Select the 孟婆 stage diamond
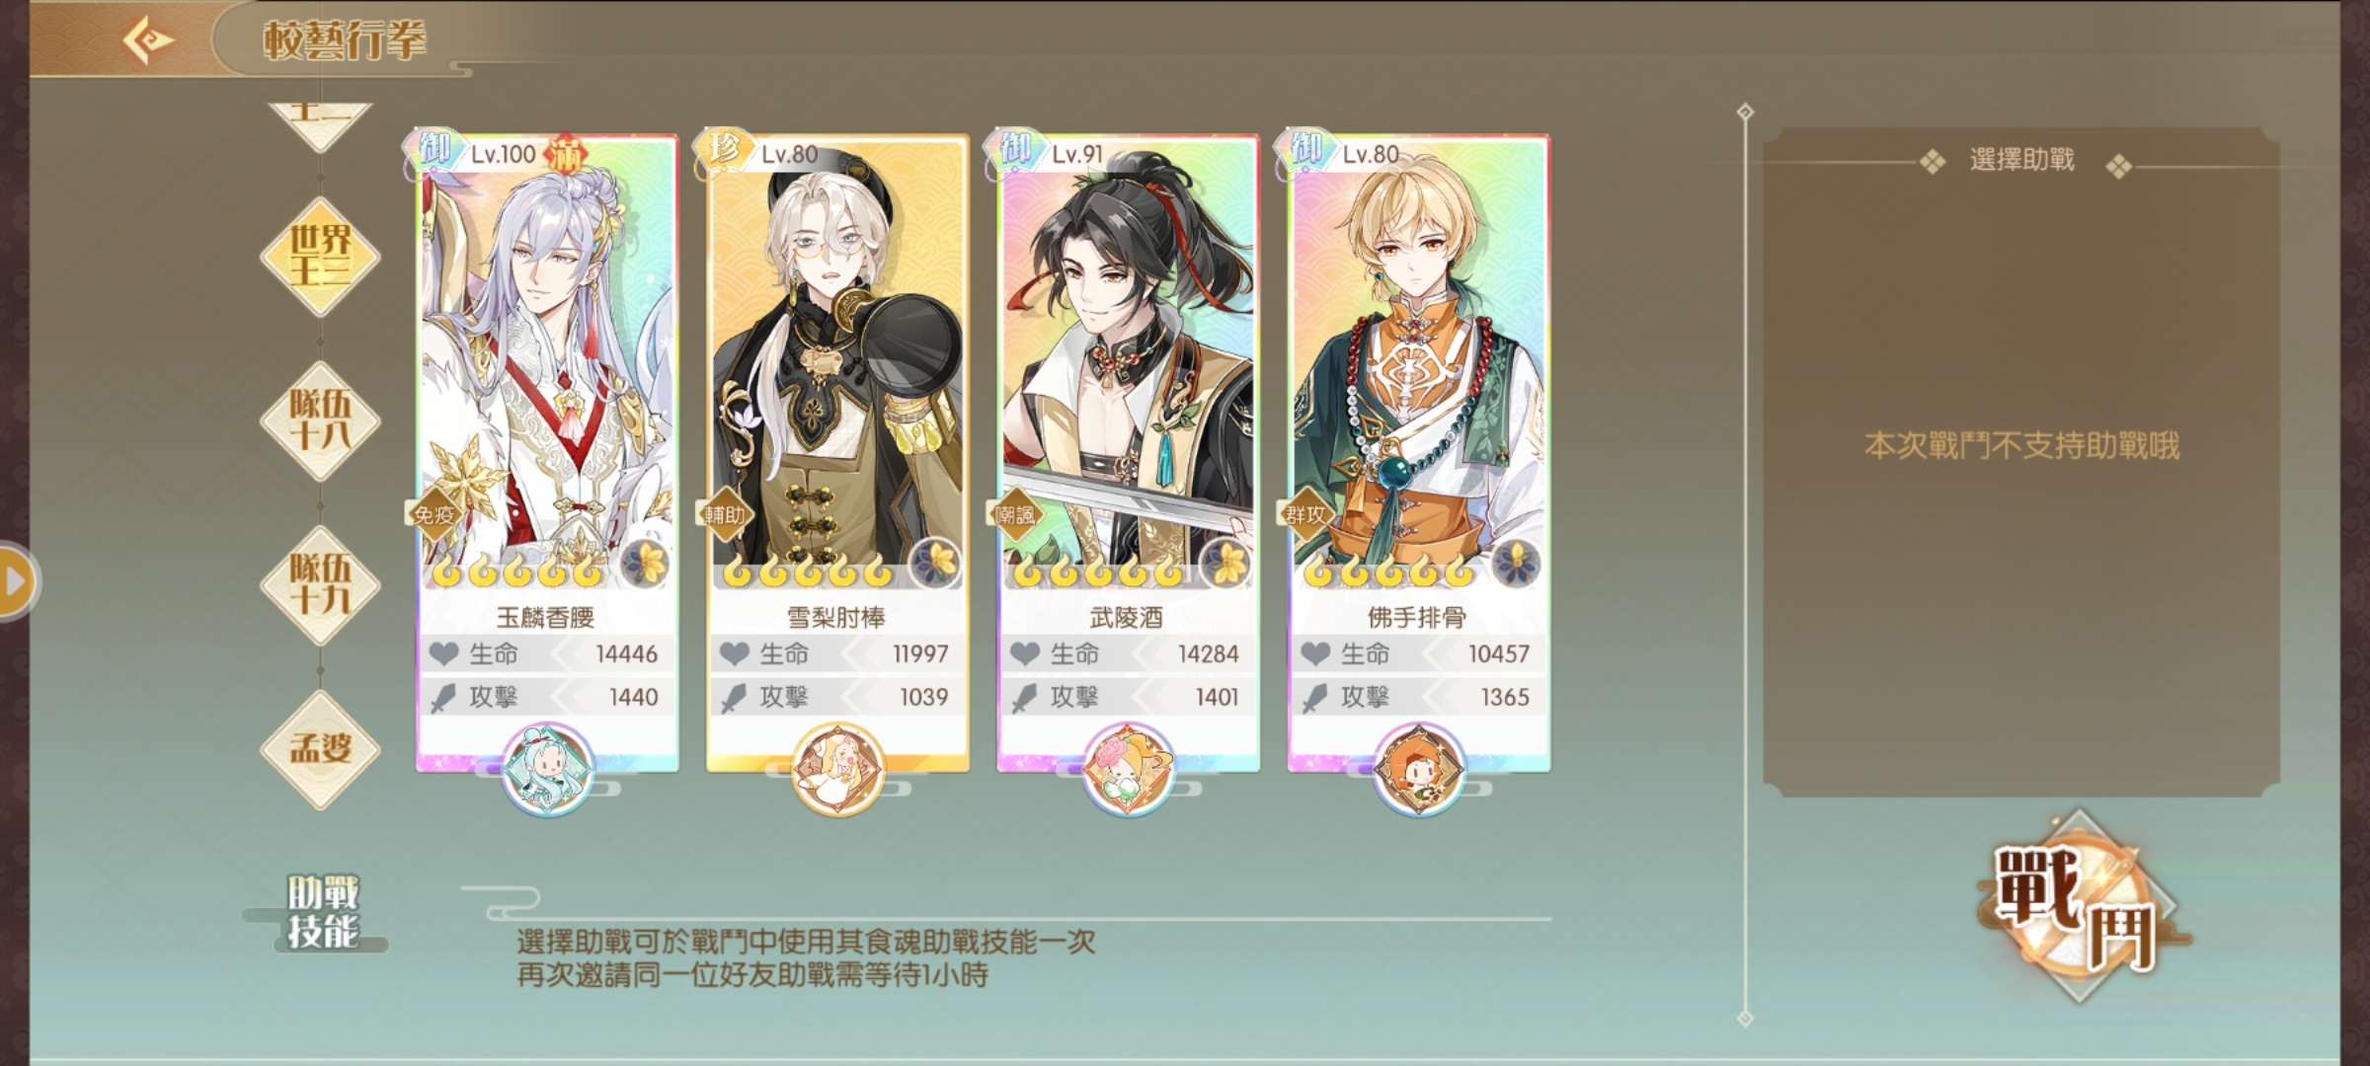Screen dimensions: 2370x1066 click(x=320, y=749)
